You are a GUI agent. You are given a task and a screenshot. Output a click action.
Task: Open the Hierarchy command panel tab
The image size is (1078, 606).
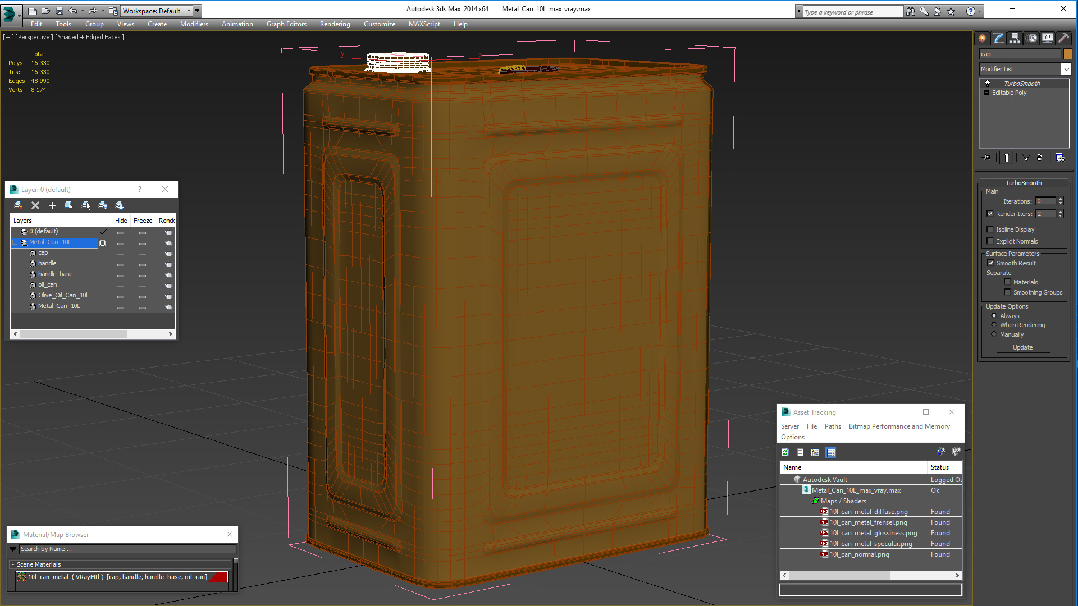(x=1015, y=38)
